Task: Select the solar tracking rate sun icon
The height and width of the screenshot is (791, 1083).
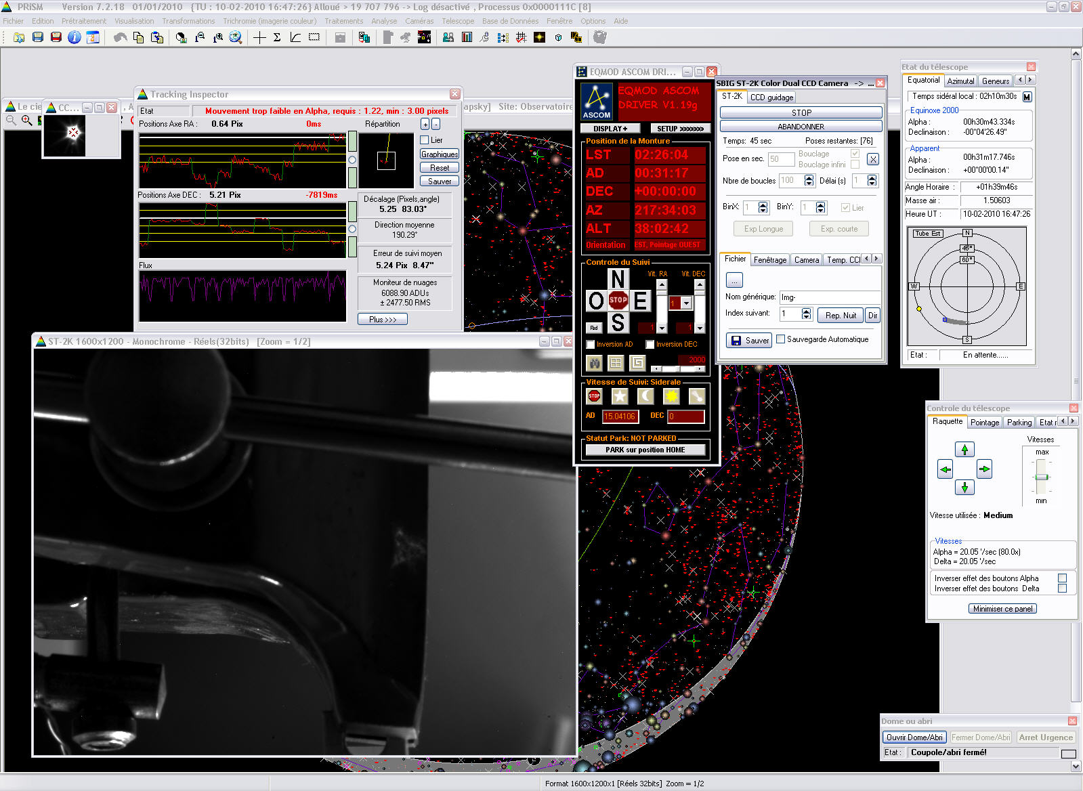Action: coord(671,396)
